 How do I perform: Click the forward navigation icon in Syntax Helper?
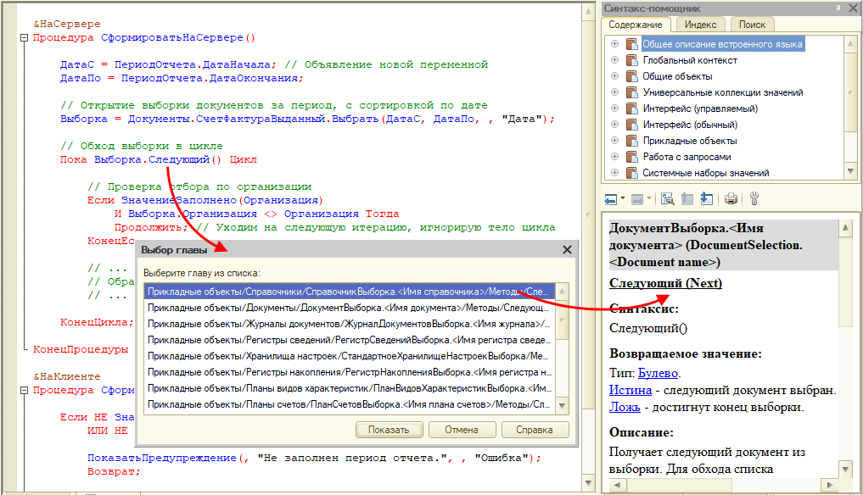point(636,199)
